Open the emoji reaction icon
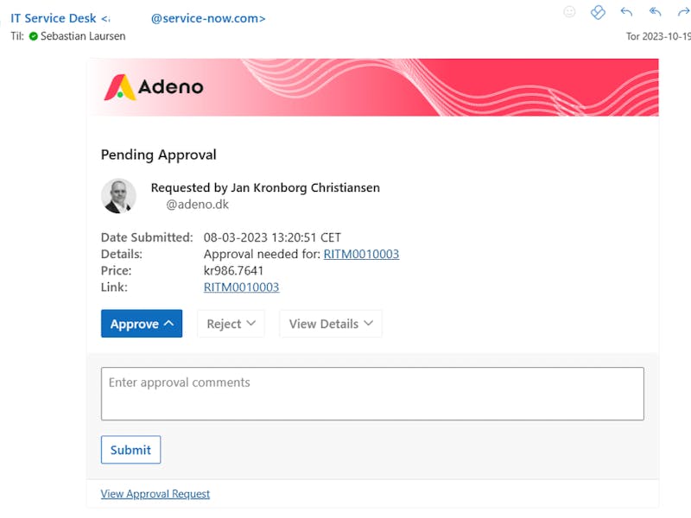 (x=569, y=13)
